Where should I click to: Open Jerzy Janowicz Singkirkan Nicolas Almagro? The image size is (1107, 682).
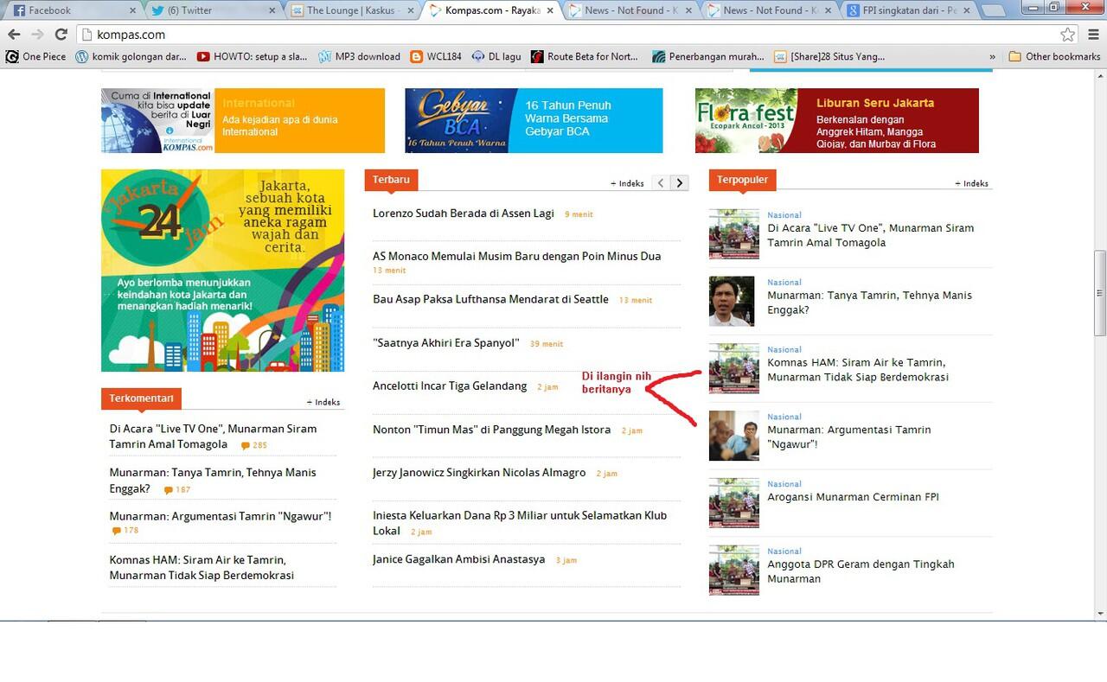(x=479, y=473)
